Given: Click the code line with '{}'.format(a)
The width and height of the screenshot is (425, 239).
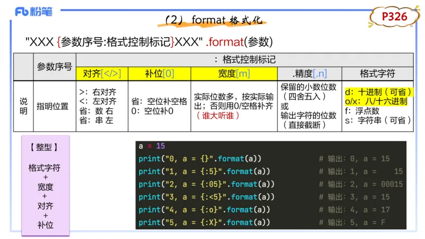Looking at the screenshot, I should click(200, 158).
